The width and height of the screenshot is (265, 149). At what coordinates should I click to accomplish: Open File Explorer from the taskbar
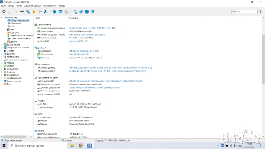(x=72, y=145)
